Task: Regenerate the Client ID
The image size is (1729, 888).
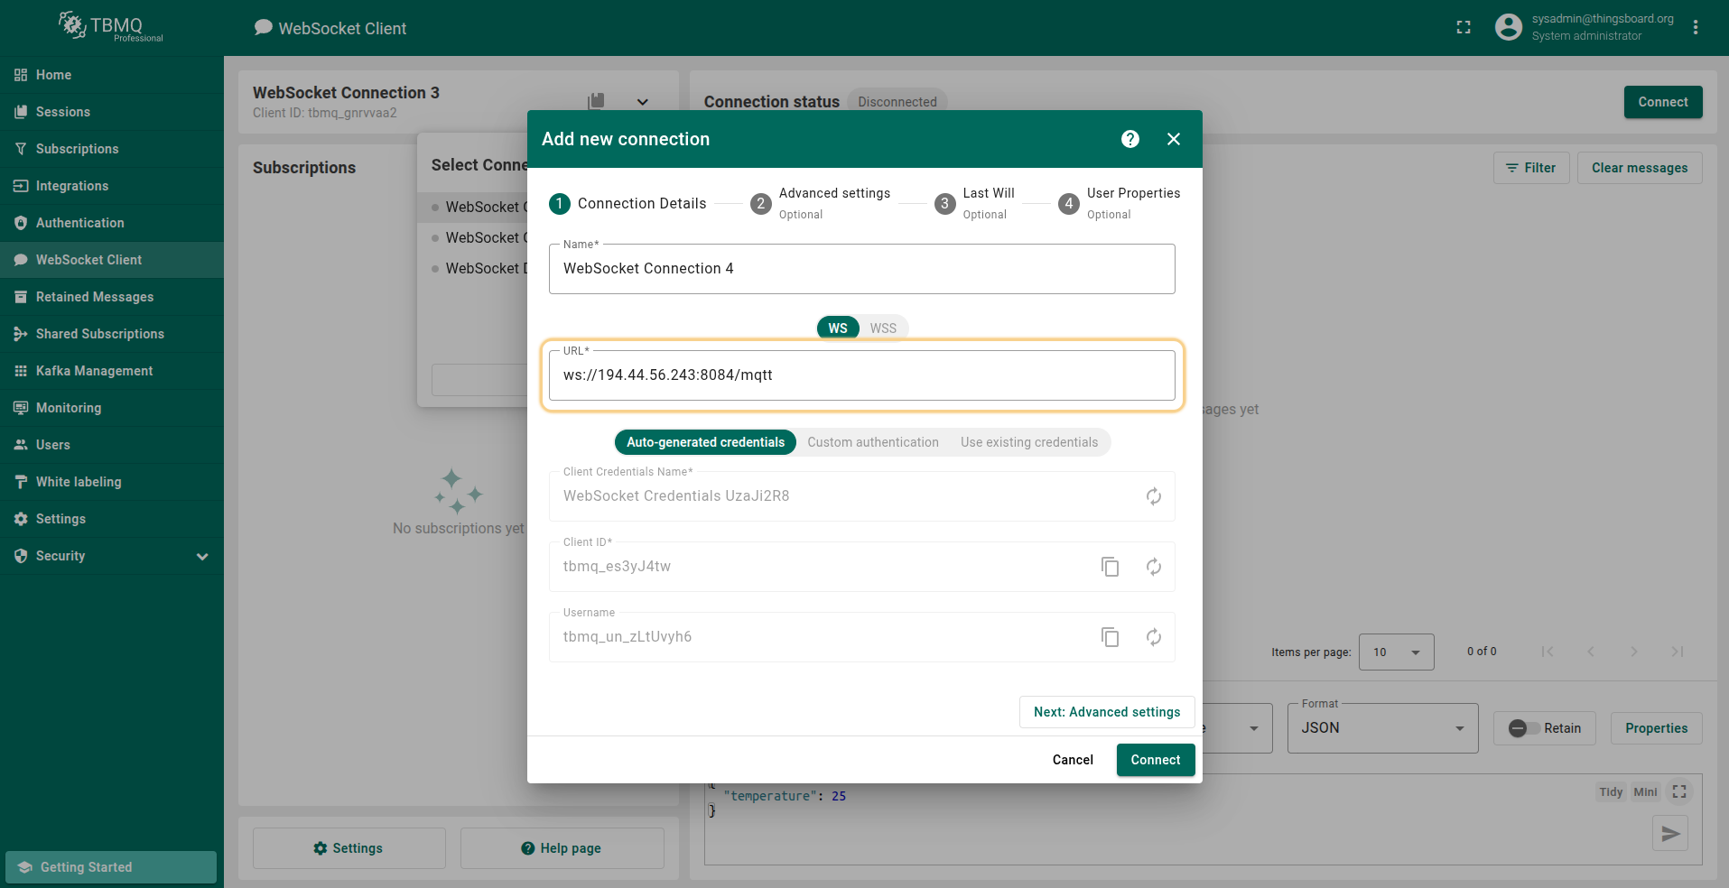Action: (x=1153, y=567)
